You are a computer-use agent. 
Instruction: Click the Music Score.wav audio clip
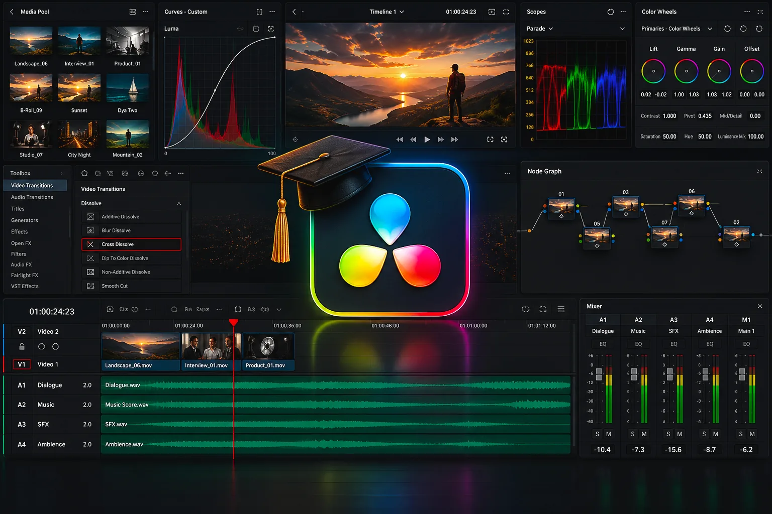click(336, 405)
